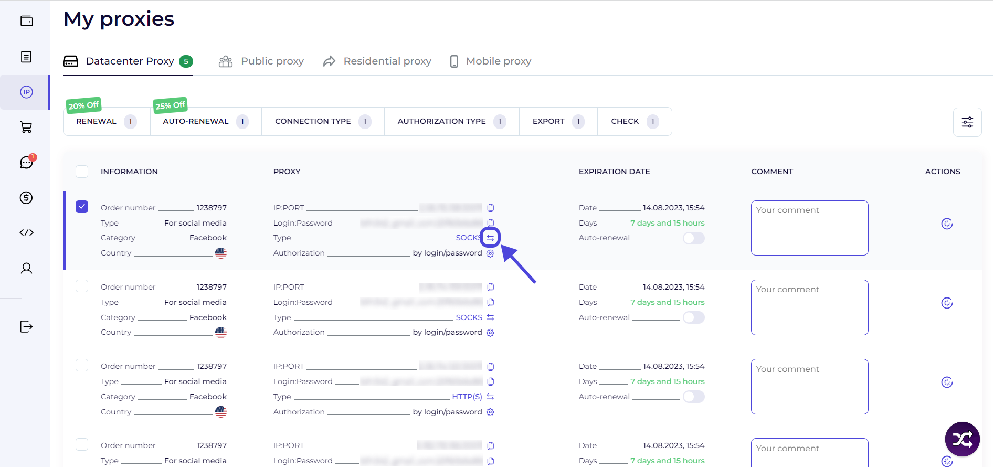This screenshot has height=468, width=994.
Task: Switch to the Datacenter Proxy tab
Action: pos(128,61)
